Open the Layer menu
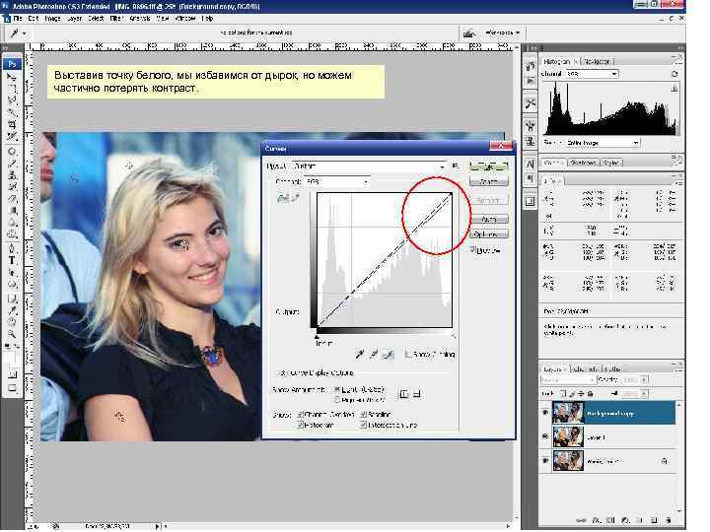Image resolution: width=710 pixels, height=532 pixels. [74, 19]
